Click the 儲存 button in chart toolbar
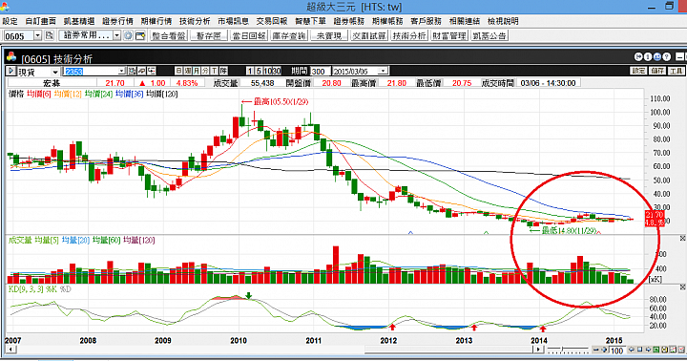 click(657, 71)
